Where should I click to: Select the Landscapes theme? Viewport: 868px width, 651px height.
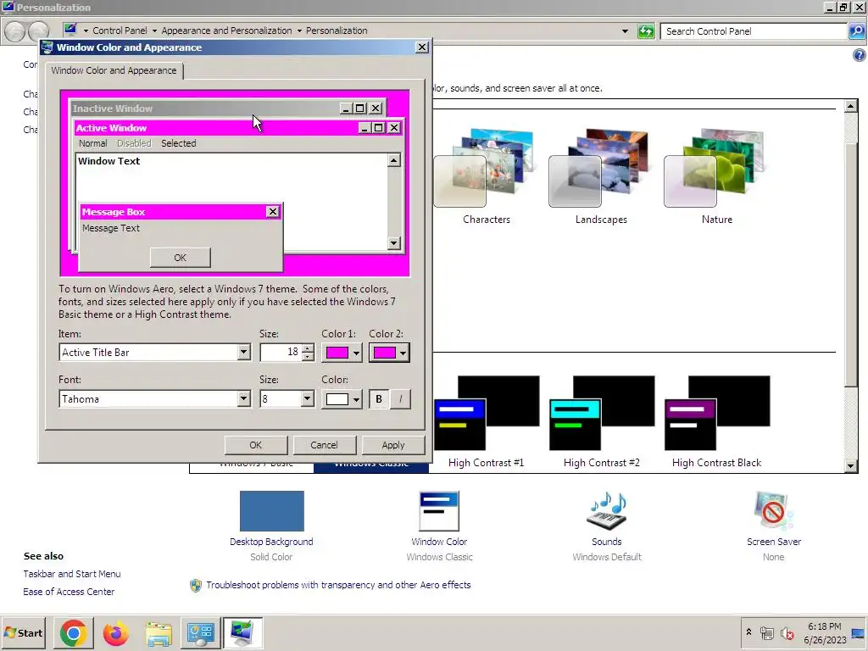601,176
